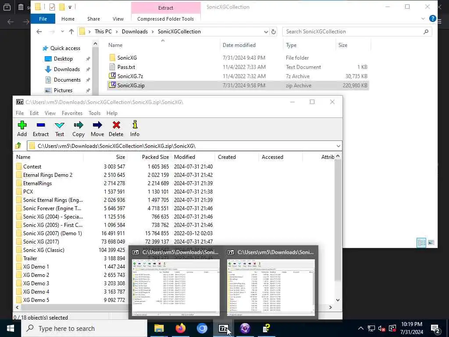The width and height of the screenshot is (449, 337).
Task: Open the 7-Zip Tools menu
Action: coord(95,113)
